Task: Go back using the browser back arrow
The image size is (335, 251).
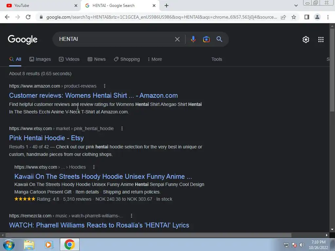Action: point(7,17)
